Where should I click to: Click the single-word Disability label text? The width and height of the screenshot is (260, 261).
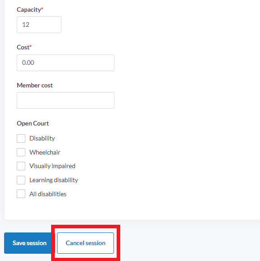click(x=42, y=139)
